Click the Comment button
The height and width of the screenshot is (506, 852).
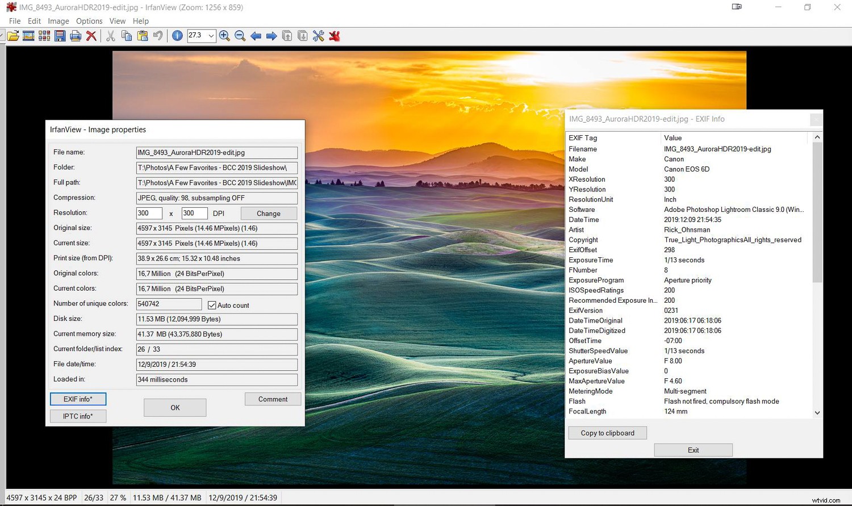point(273,399)
